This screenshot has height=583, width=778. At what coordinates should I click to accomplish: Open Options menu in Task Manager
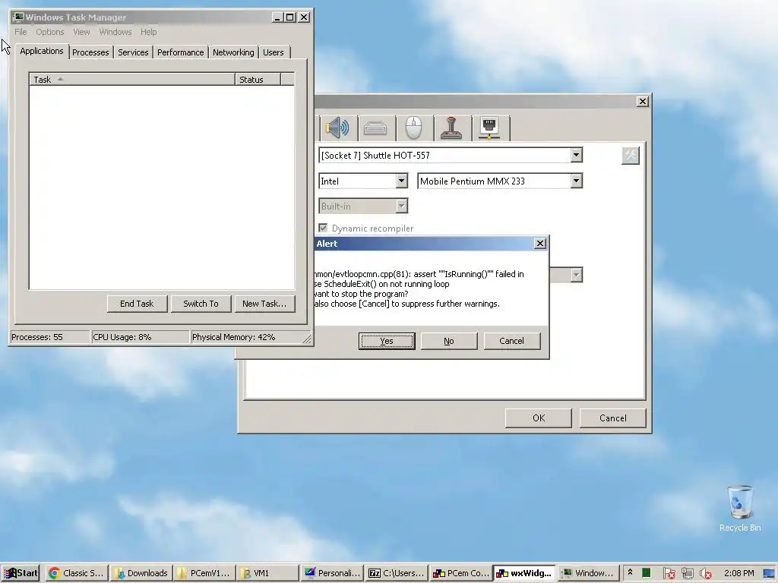(x=49, y=32)
